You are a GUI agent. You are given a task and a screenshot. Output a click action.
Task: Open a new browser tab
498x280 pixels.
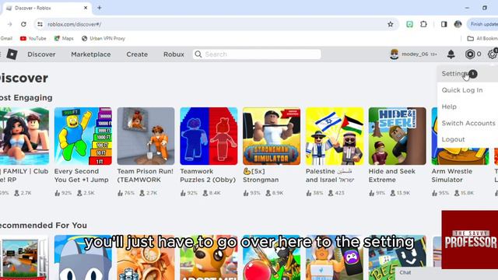100,8
